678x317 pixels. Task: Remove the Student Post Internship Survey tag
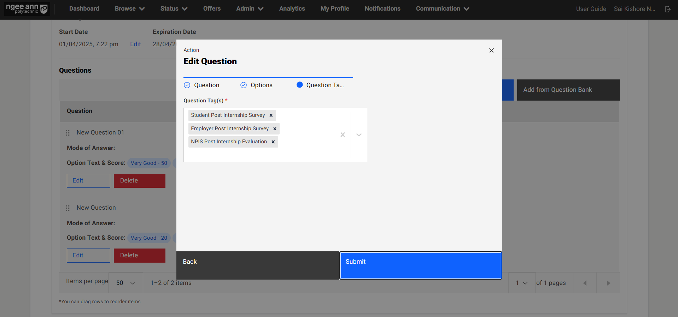click(271, 115)
